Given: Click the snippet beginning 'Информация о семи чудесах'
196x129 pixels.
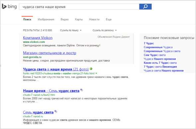Looking at the screenshot, I should [72, 121].
